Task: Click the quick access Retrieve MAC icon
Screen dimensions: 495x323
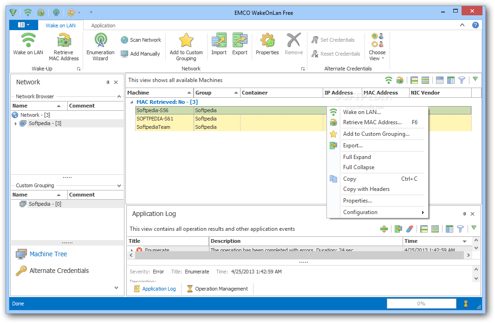Action: click(x=41, y=13)
